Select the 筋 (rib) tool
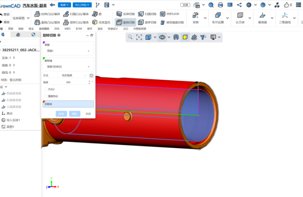 click(97, 14)
